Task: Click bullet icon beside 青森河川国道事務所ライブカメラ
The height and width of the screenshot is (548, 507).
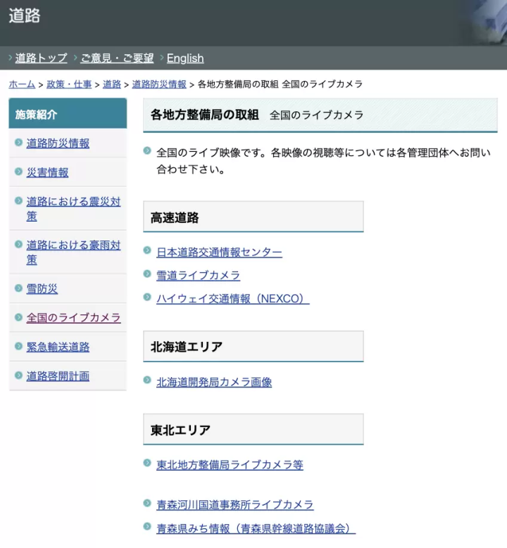Action: (147, 503)
